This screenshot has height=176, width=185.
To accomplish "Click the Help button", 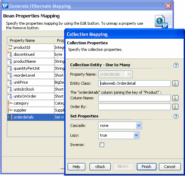I will pyautogui.click(x=76, y=167).
